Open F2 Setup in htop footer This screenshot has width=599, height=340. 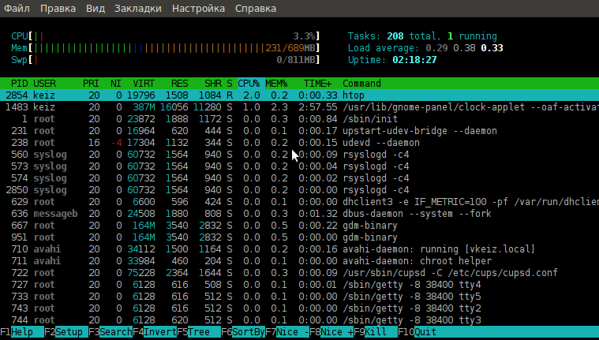[x=66, y=332]
